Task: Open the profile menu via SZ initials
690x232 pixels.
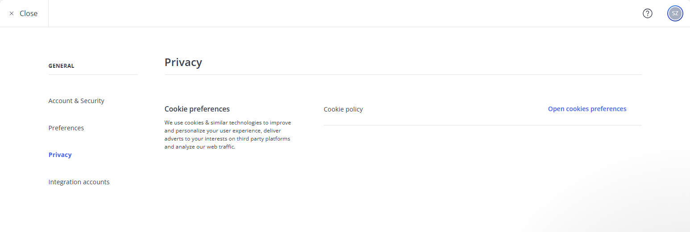Action: pyautogui.click(x=675, y=13)
